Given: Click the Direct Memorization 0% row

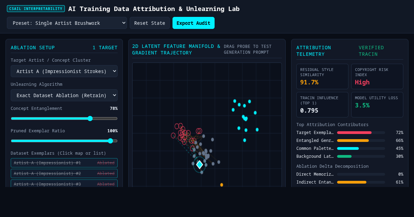Looking at the screenshot, I should coord(350,174).
